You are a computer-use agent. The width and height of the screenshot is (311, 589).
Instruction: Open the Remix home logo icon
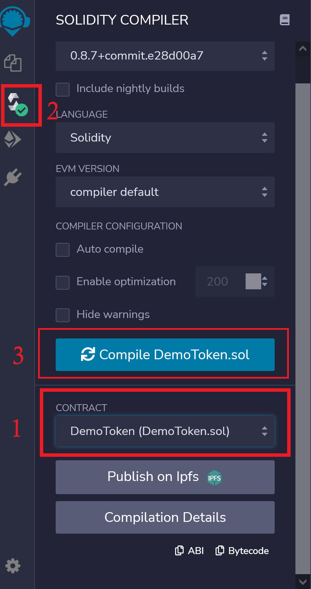point(14,21)
